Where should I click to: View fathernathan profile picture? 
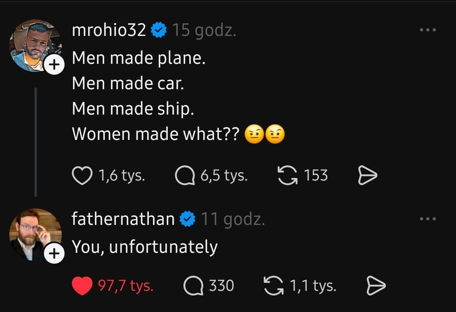click(x=33, y=233)
